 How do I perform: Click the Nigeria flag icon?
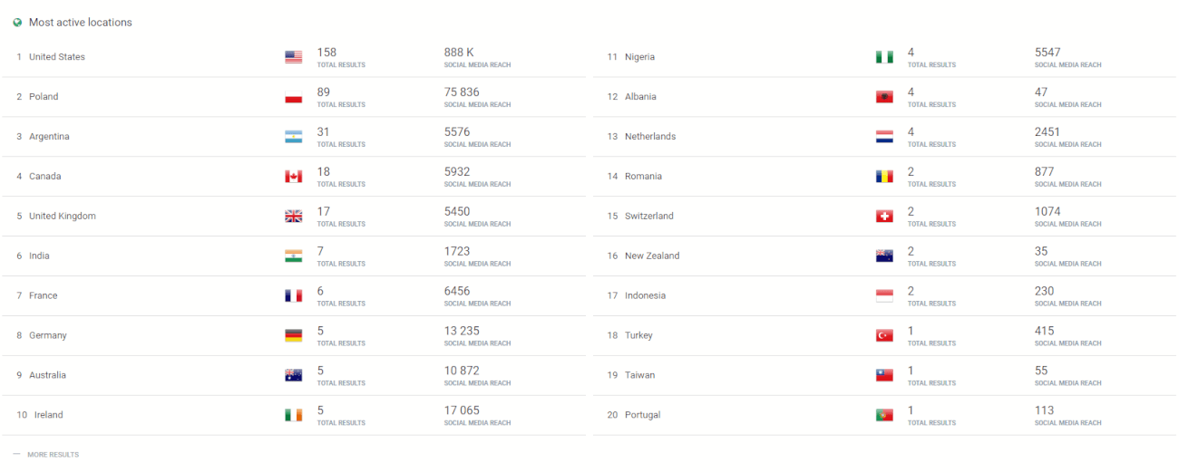884,57
